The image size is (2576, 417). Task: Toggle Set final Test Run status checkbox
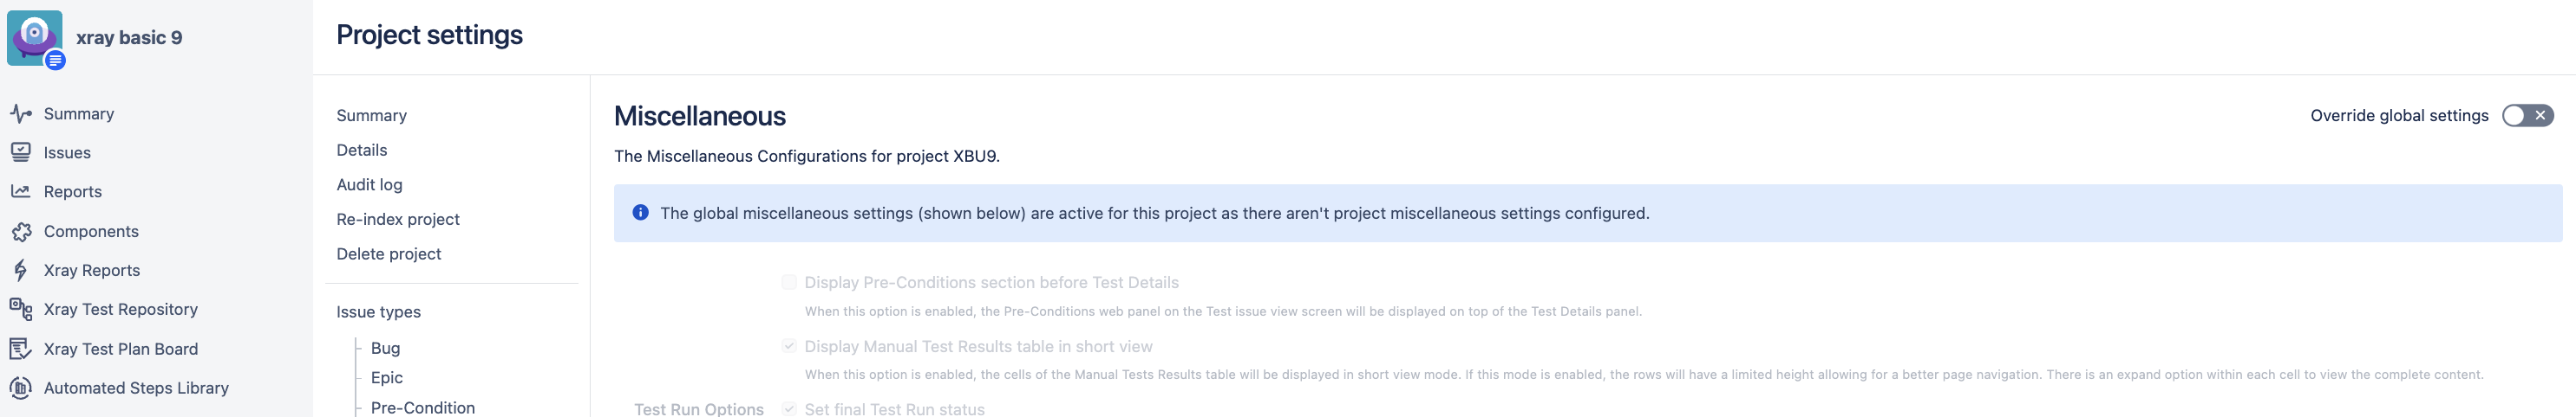click(789, 409)
